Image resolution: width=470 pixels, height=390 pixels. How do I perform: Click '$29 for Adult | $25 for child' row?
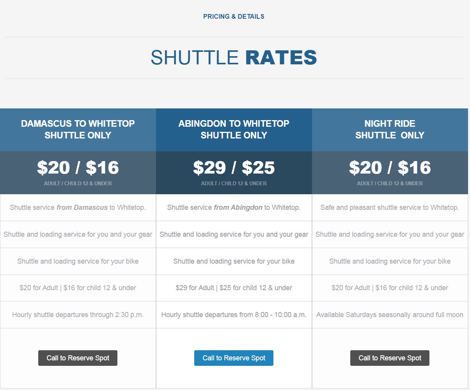point(234,288)
